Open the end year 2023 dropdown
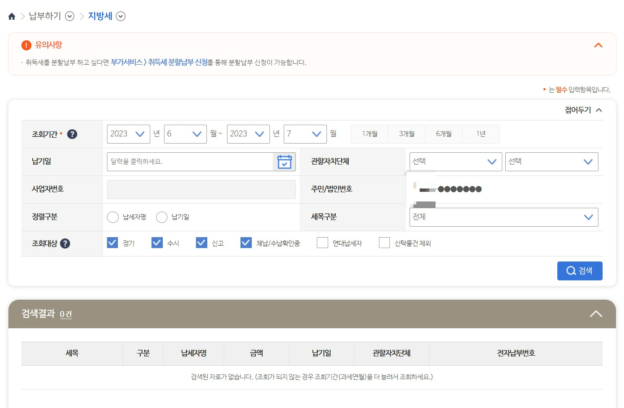Viewport: 624px width, 408px height. (248, 134)
